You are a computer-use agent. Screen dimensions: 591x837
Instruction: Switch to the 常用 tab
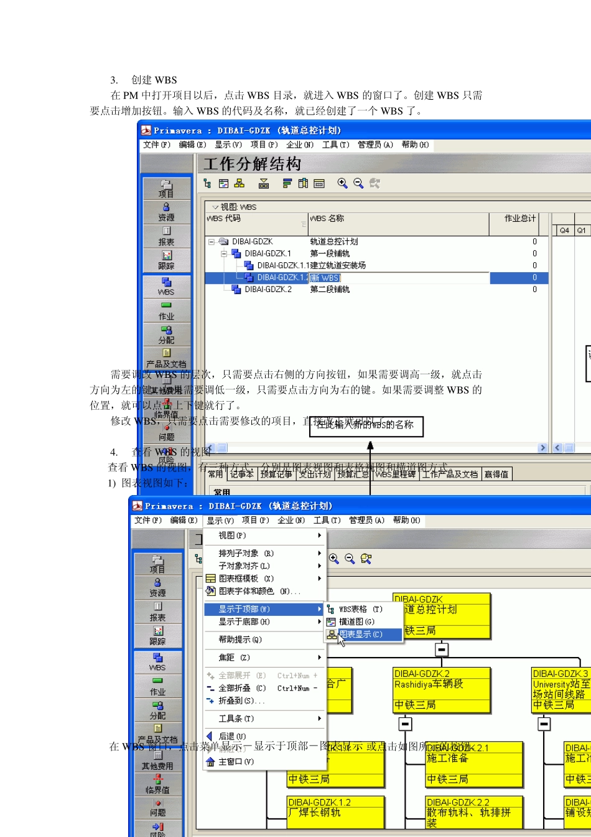(215, 474)
